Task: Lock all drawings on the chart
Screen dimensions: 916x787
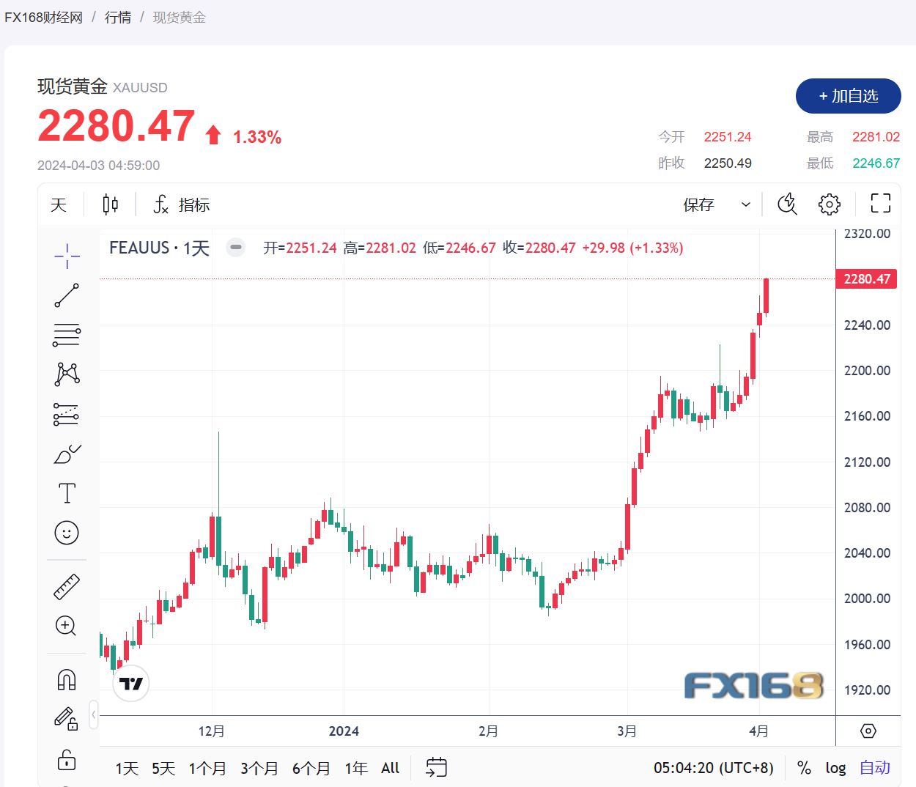Action: click(66, 760)
